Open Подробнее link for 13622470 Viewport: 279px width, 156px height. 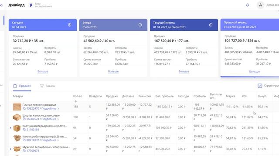pyautogui.click(x=49, y=108)
